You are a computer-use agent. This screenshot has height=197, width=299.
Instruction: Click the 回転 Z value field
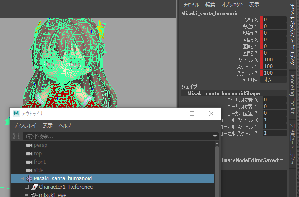click(x=275, y=53)
